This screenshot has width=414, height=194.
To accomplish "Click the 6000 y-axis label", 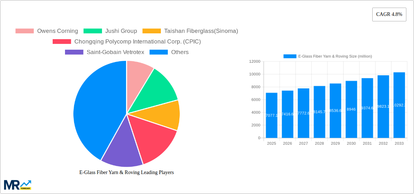I will point(256,100).
